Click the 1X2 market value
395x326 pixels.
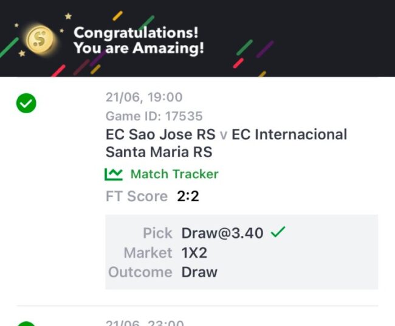point(194,252)
